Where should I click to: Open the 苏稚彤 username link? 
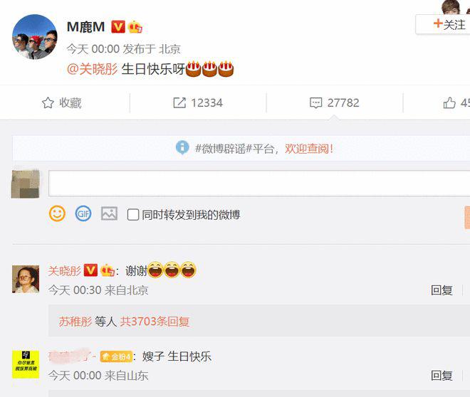pos(75,322)
